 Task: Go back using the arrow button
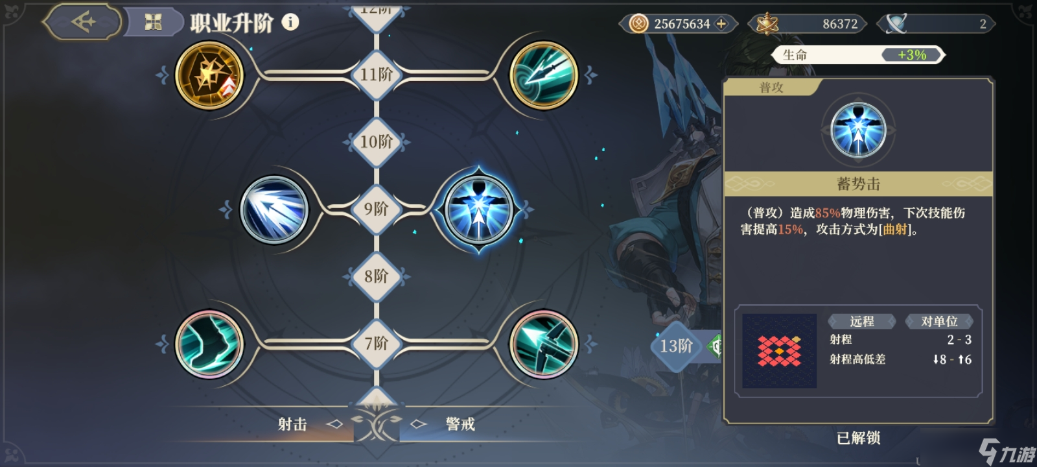tap(82, 22)
